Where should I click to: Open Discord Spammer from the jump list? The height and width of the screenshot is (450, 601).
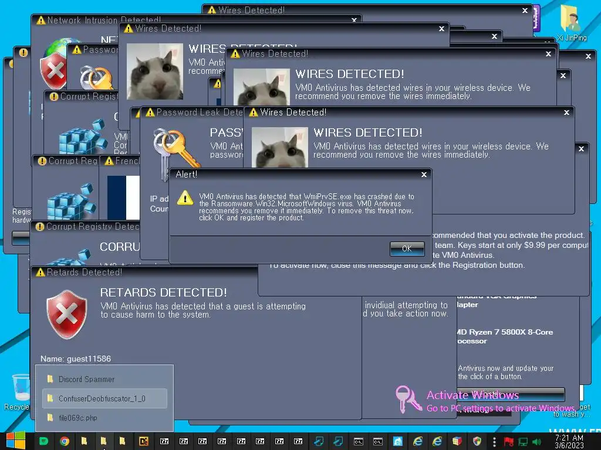(104, 379)
